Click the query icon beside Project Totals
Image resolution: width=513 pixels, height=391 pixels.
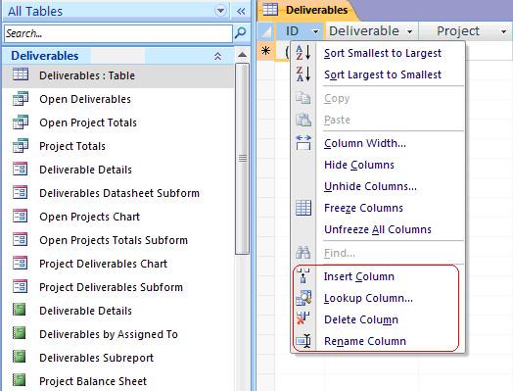point(21,146)
